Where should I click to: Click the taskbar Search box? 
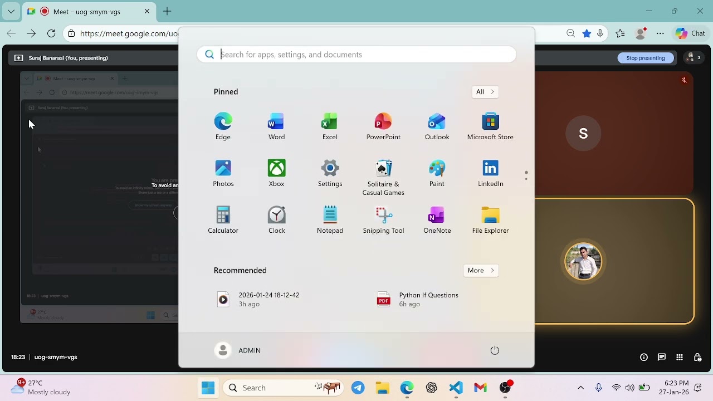click(284, 388)
